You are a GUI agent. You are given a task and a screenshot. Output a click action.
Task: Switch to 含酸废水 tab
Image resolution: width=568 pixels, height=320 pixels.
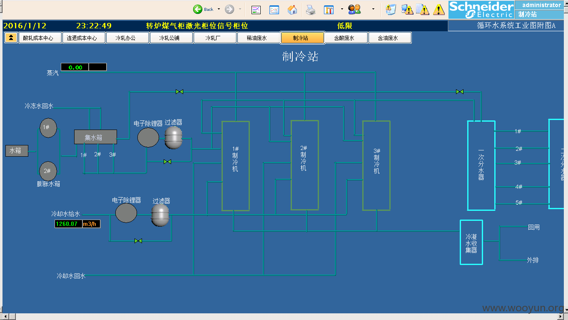point(346,38)
